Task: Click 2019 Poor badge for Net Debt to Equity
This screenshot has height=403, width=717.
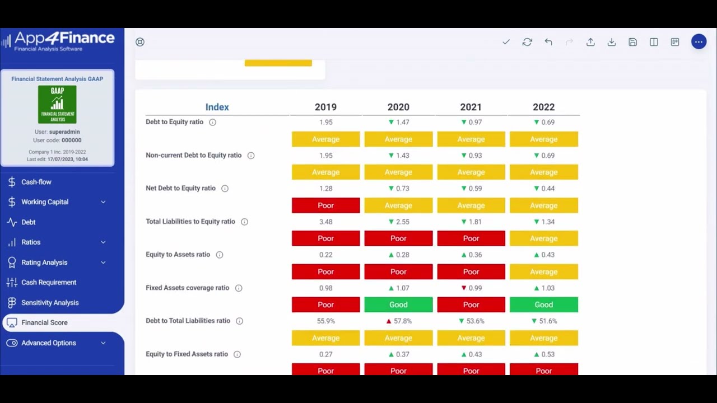Action: tap(325, 205)
